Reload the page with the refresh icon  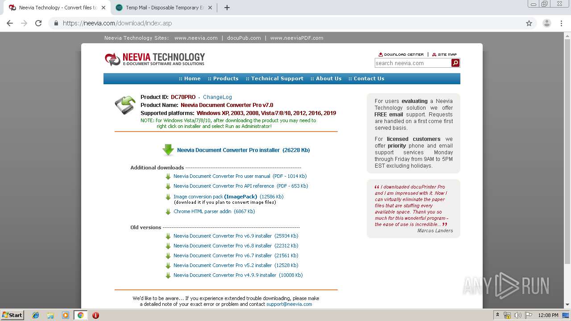(38, 23)
